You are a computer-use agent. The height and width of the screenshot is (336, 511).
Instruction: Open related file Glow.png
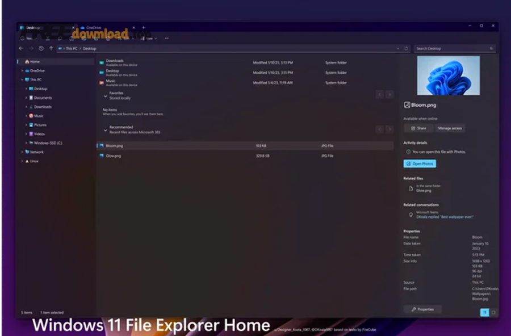[x=425, y=188]
